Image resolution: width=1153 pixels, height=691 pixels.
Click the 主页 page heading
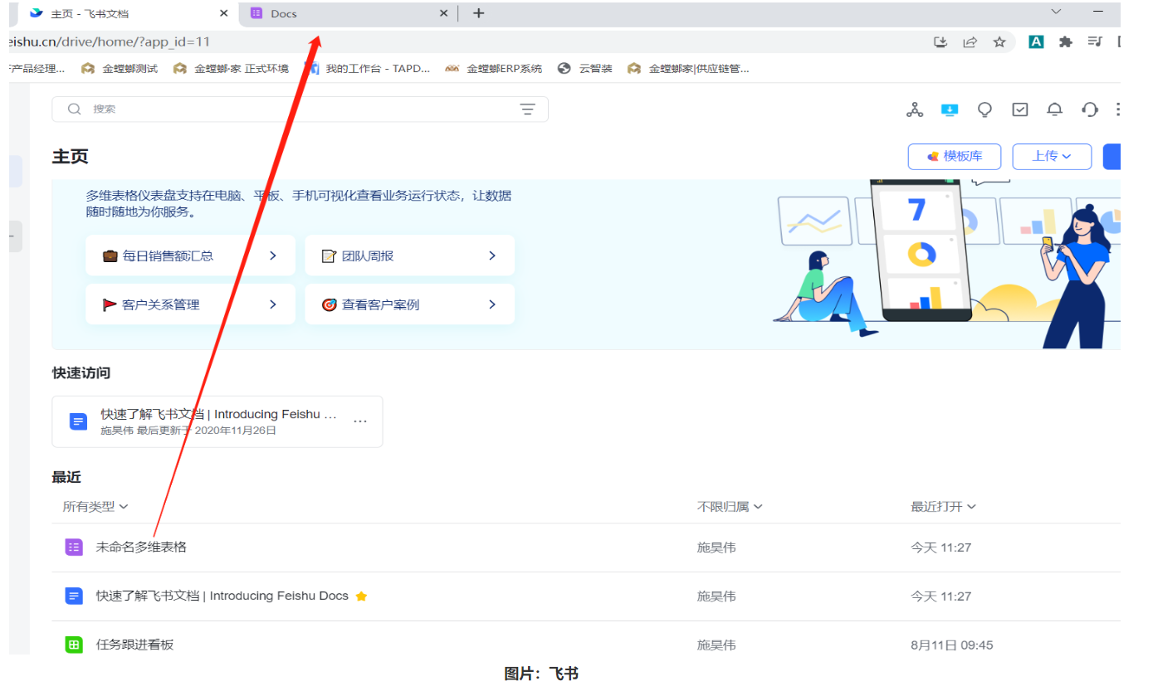(x=71, y=157)
